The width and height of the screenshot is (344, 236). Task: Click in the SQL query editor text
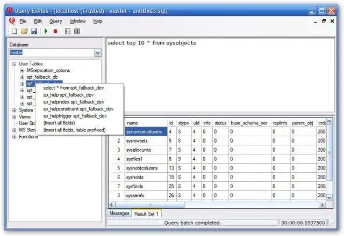click(x=152, y=43)
